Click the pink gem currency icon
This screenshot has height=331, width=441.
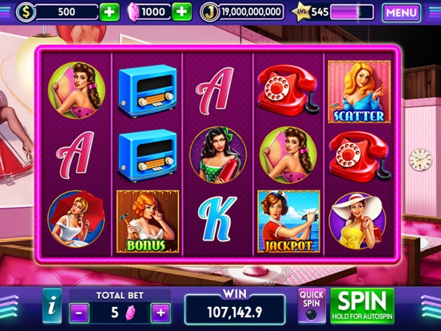click(x=133, y=12)
